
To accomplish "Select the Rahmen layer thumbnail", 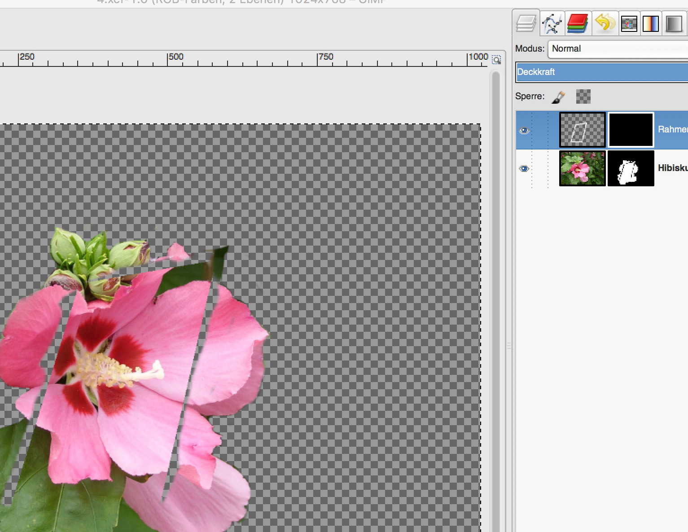I will pos(582,130).
